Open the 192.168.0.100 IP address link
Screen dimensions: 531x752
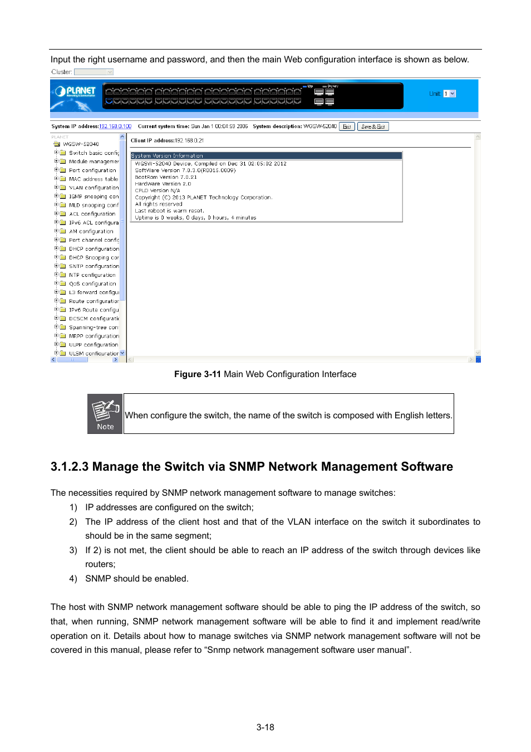tap(115, 126)
